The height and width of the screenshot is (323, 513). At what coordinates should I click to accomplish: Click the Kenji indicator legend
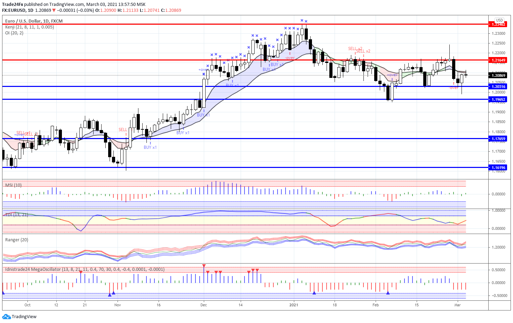(x=30, y=27)
